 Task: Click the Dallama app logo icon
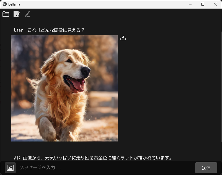pyautogui.click(x=5, y=4)
